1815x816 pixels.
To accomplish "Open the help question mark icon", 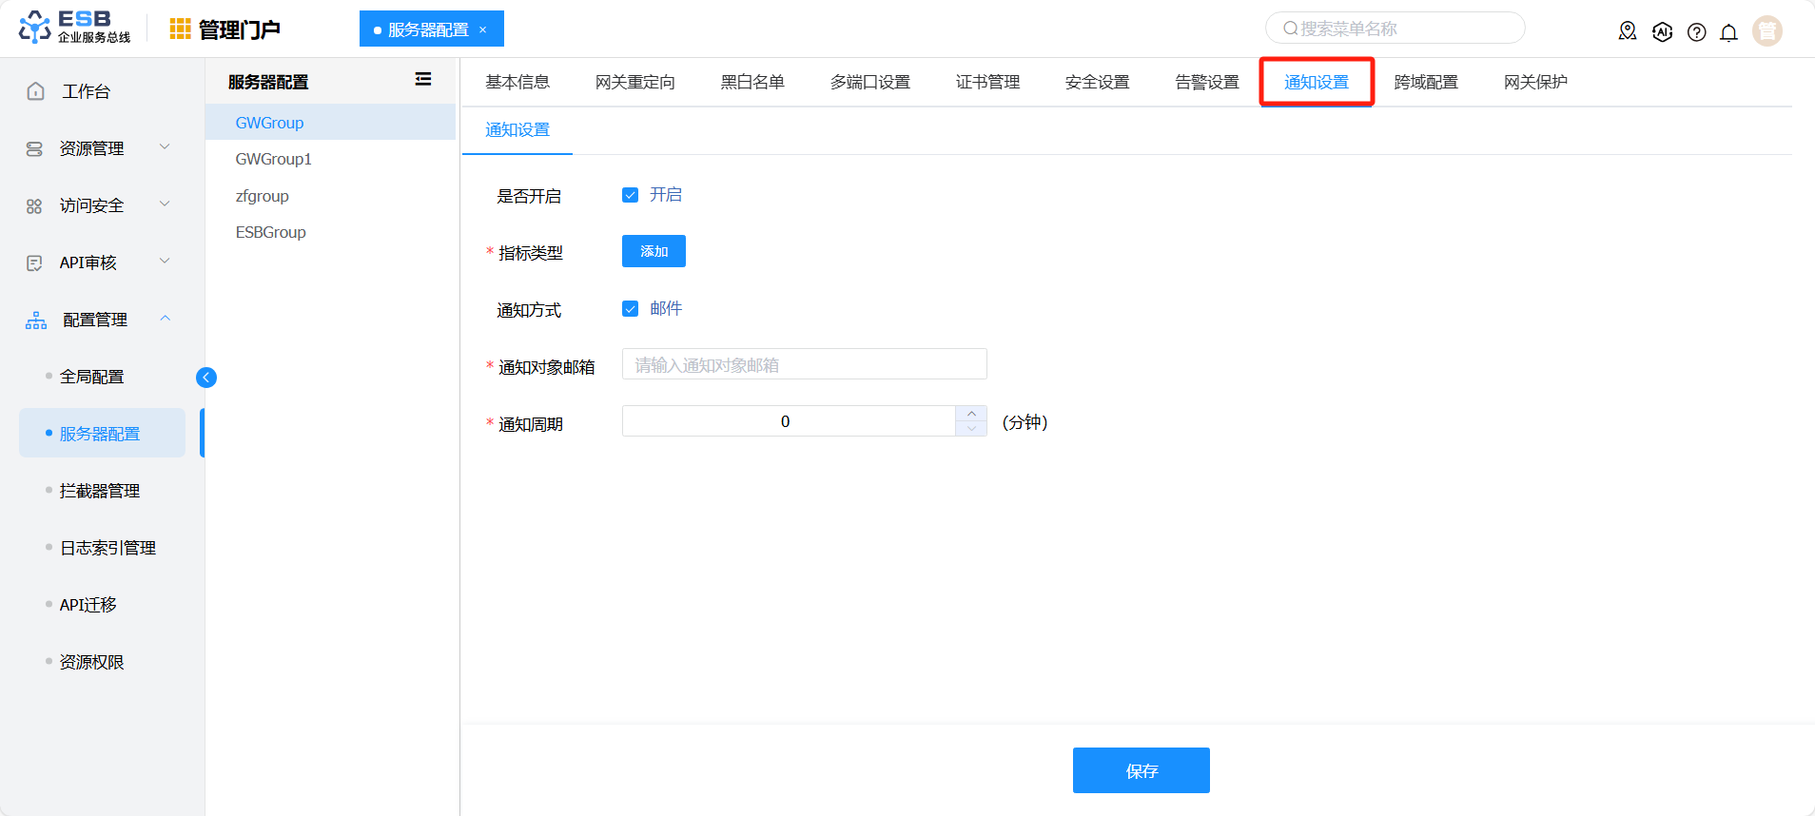I will coord(1696,32).
